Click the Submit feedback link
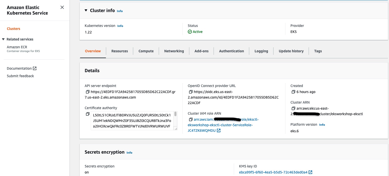The image size is (389, 176). pyautogui.click(x=20, y=76)
